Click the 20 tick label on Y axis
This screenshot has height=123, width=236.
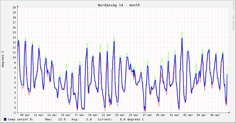(x=14, y=7)
